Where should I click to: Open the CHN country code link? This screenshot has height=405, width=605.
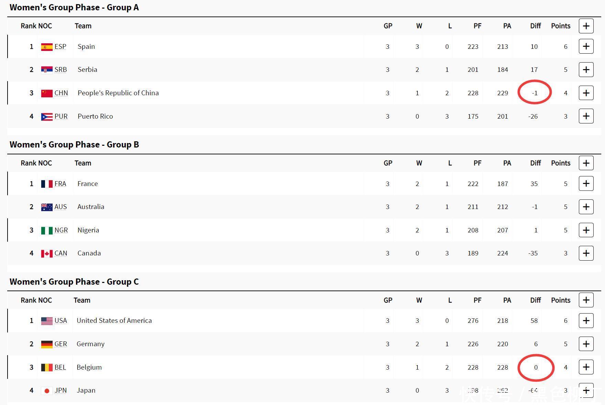coord(61,93)
